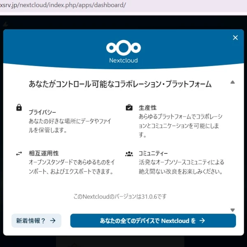Click the scroll down arrow in dialog
The height and width of the screenshot is (247, 247).
[233, 210]
